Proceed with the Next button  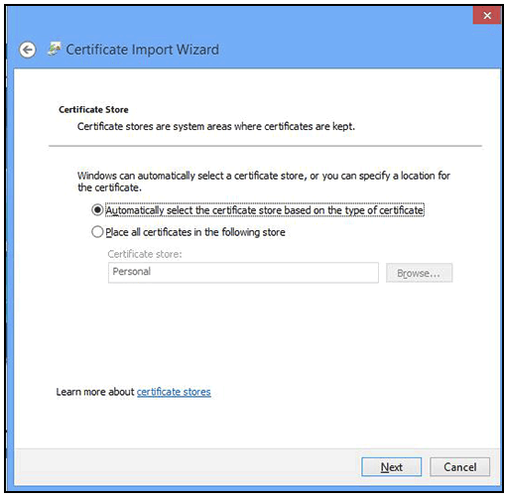[x=392, y=467]
